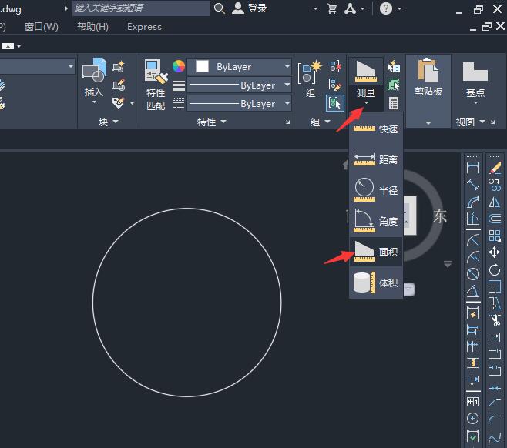Choose Angle (角度) measure option
This screenshot has height=448, width=507.
[376, 221]
